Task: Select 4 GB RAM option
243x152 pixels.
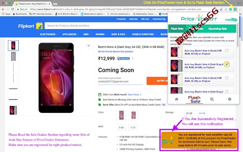Action: coord(133,128)
